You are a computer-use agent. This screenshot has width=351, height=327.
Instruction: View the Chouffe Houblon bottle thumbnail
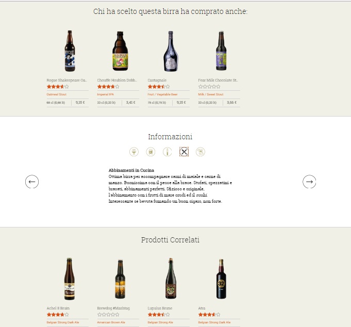pos(120,51)
